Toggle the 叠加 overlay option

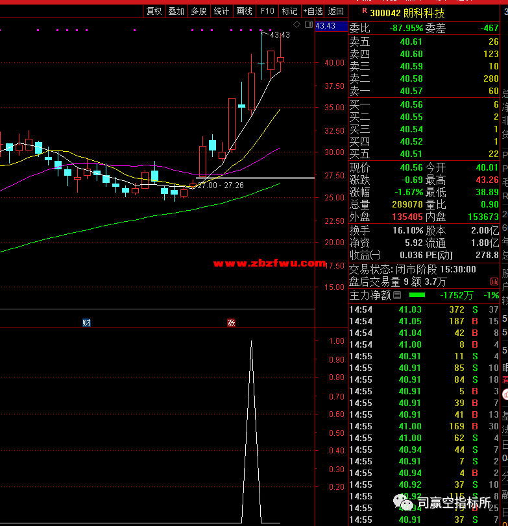click(176, 11)
